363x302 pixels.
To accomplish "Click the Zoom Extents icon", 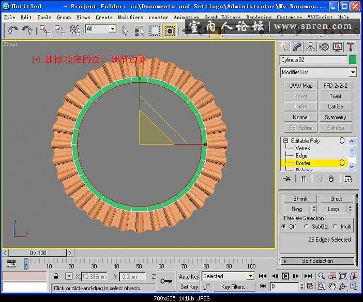I will (x=343, y=276).
